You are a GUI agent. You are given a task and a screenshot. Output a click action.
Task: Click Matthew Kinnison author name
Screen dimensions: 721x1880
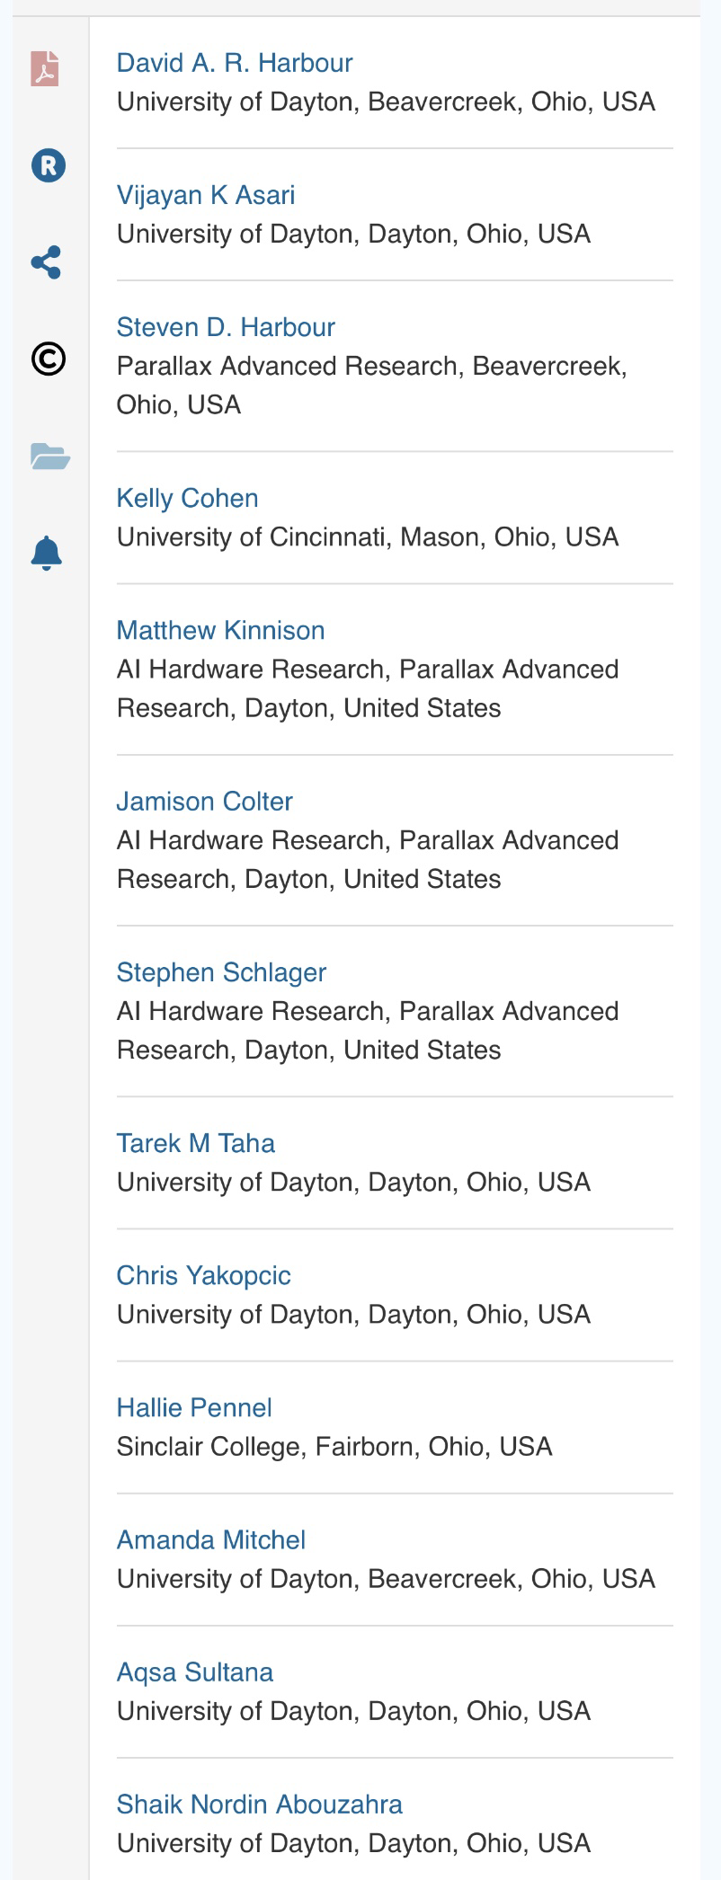coord(220,630)
